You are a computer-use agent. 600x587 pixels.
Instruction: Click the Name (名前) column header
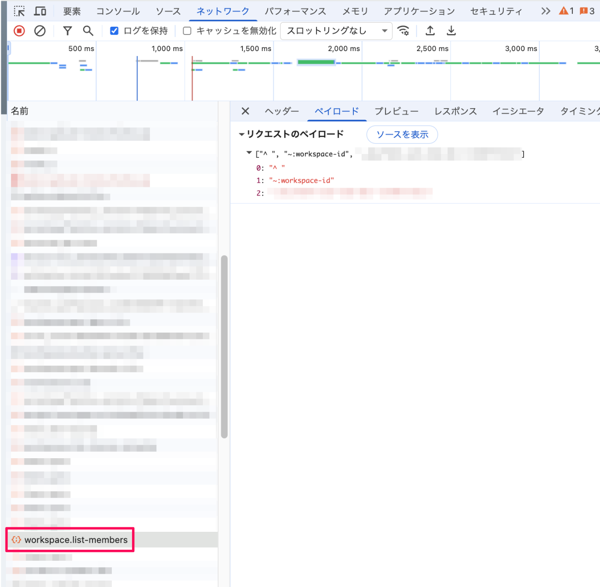(20, 111)
